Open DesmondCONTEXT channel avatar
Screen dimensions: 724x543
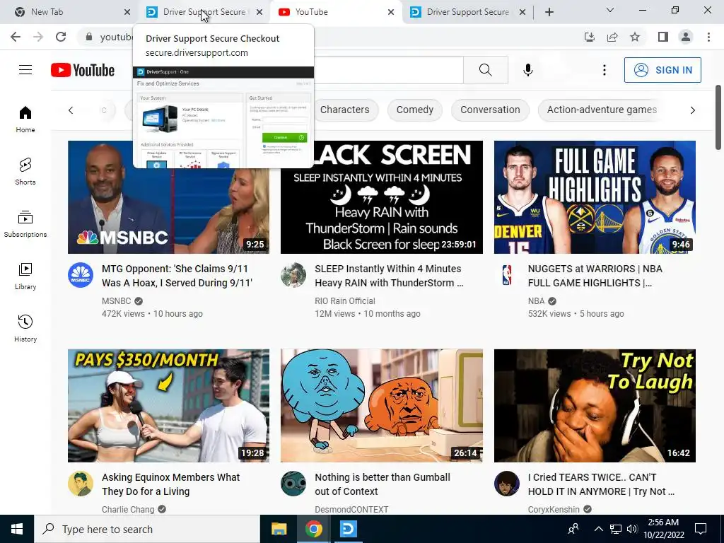(x=293, y=484)
